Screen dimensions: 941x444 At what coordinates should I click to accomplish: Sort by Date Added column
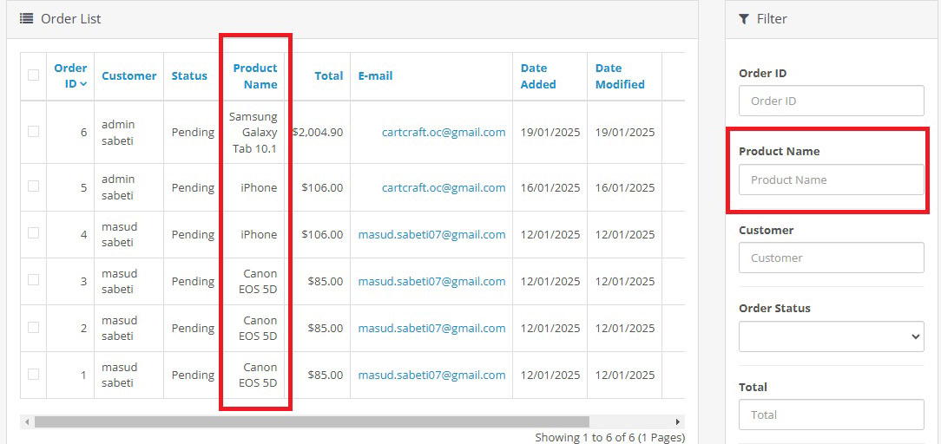tap(538, 75)
